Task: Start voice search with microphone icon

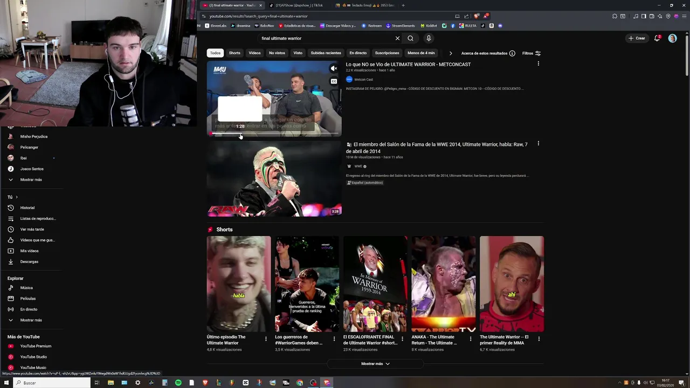Action: [429, 38]
